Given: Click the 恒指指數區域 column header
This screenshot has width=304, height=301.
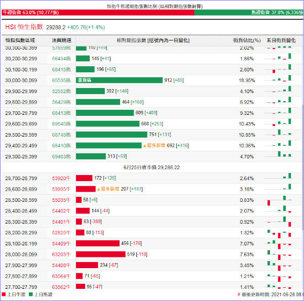Looking at the screenshot, I should click(x=20, y=40).
